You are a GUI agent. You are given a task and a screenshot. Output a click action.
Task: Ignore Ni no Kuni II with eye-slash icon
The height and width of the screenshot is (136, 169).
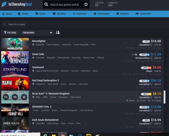[x=6, y=97]
